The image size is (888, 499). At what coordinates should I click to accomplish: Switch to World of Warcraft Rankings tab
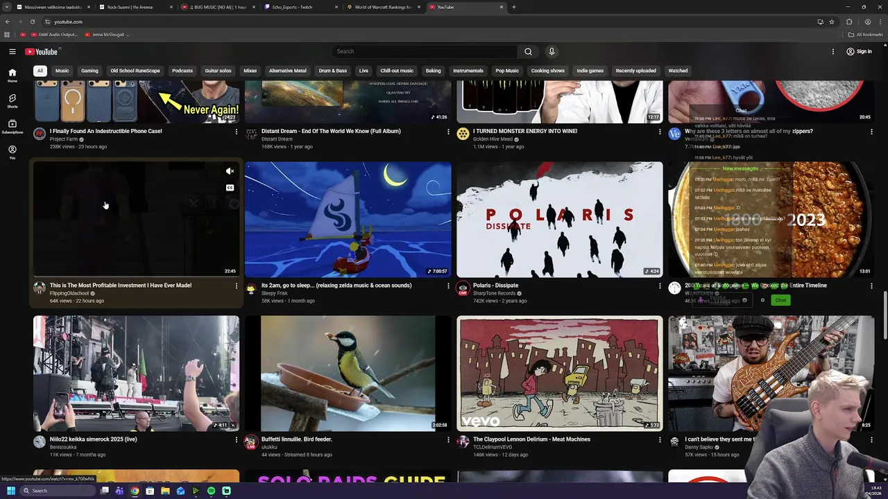383,7
